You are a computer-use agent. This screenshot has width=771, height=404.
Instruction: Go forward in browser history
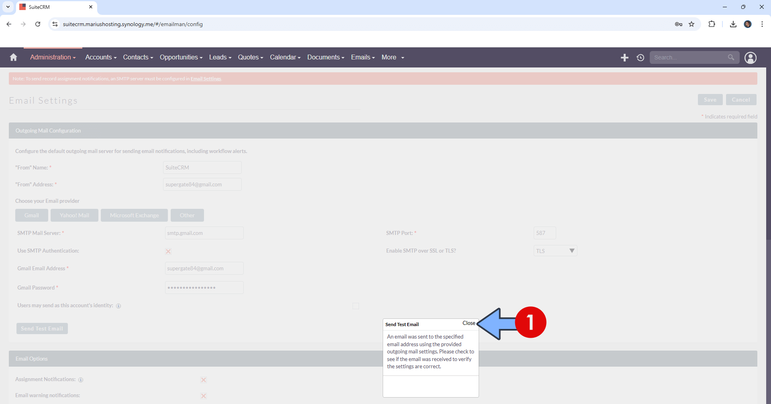[x=23, y=24]
